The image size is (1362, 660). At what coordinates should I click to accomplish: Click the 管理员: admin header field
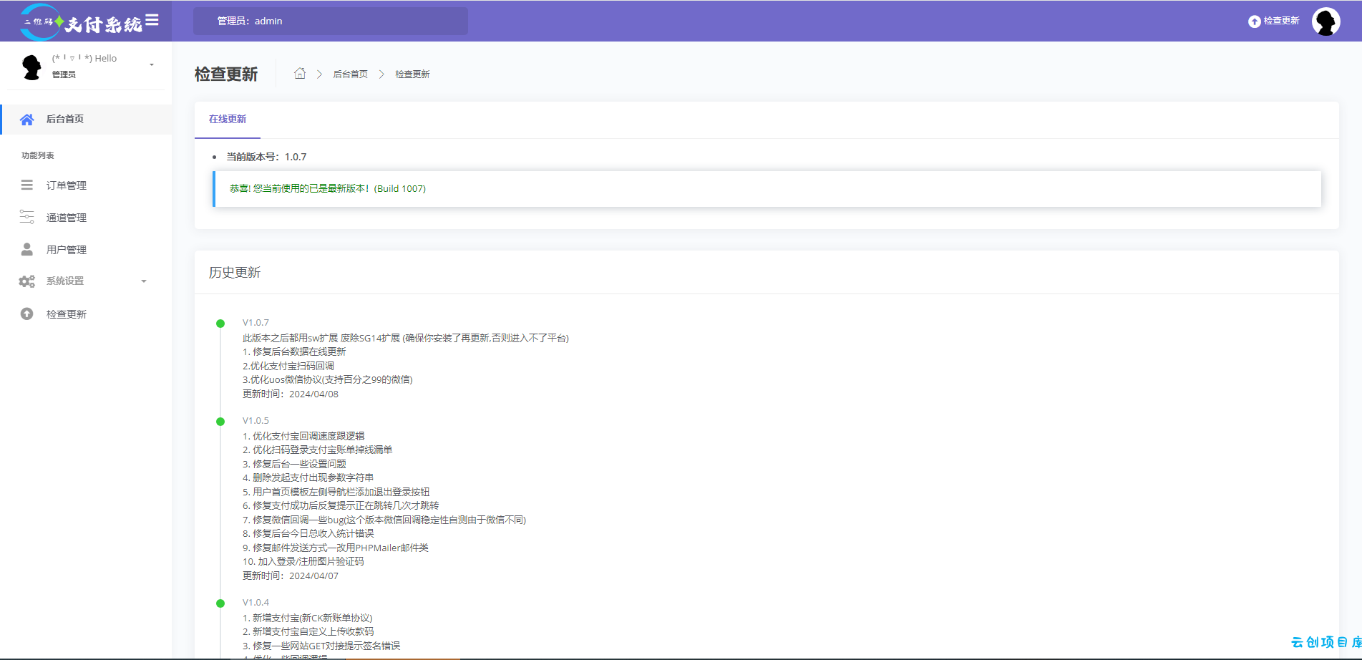331,21
